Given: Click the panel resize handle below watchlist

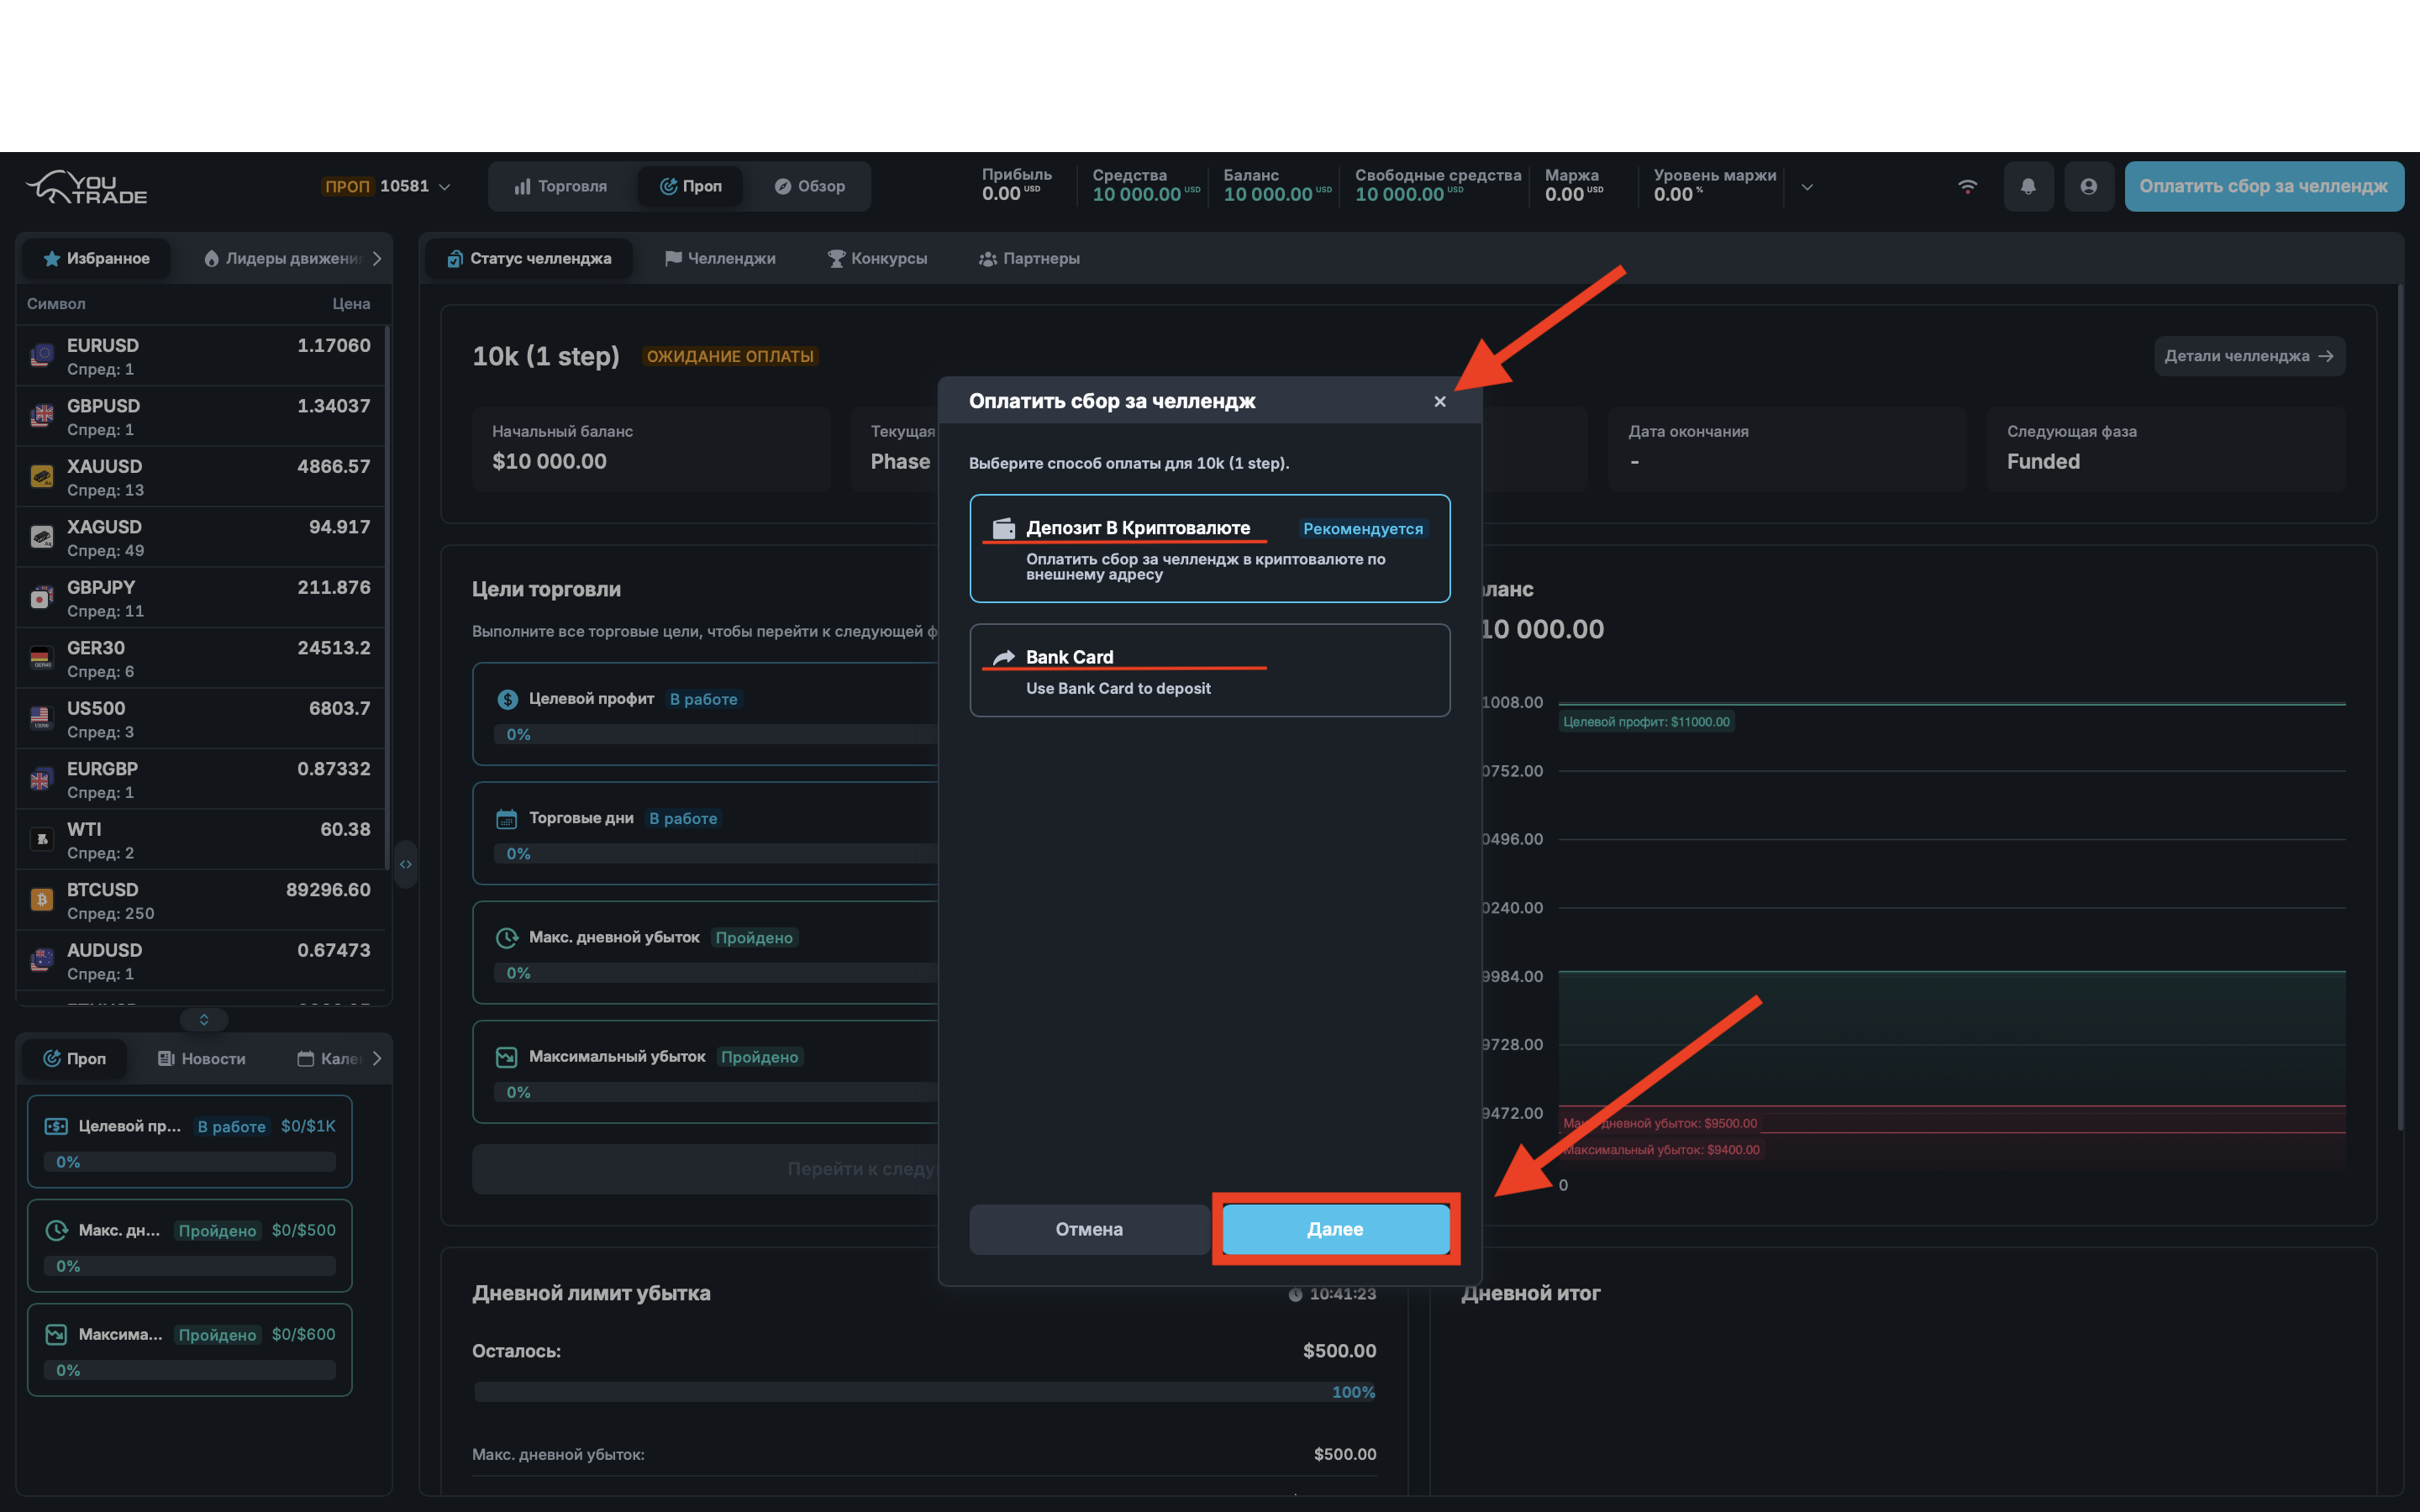Looking at the screenshot, I should (x=204, y=1019).
